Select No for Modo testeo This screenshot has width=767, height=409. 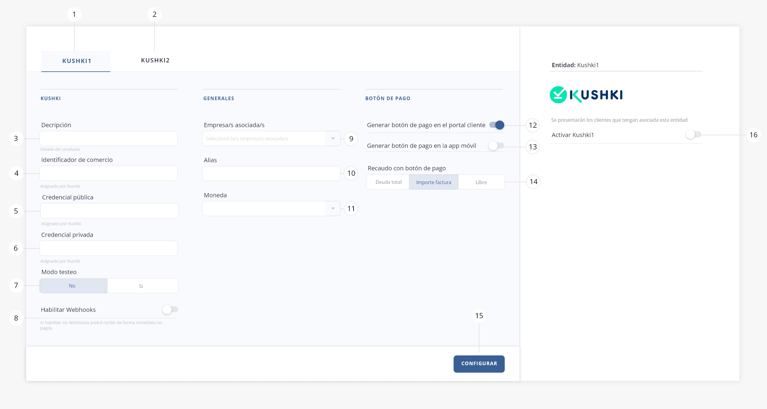point(73,286)
